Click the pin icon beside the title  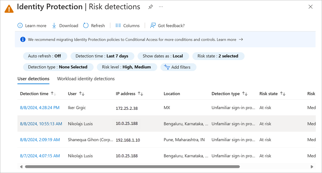click(151, 7)
